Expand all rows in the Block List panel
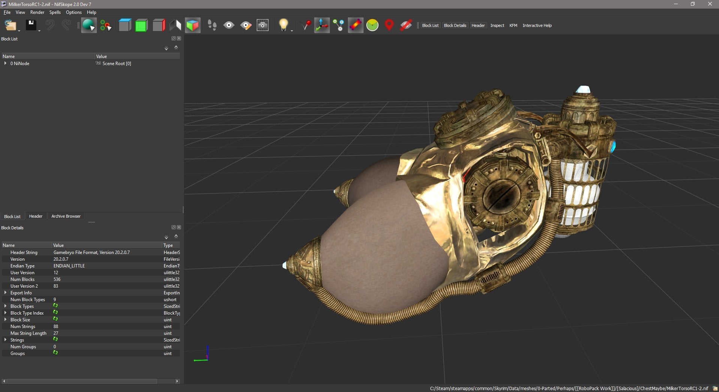719x392 pixels. pyautogui.click(x=166, y=48)
